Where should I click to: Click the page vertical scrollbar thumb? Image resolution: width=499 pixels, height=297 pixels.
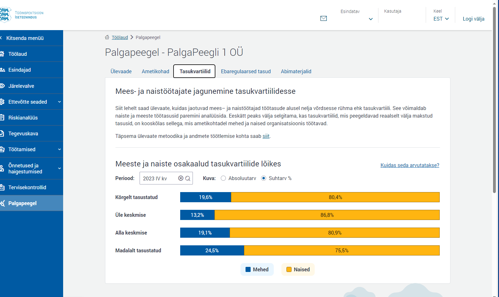[x=494, y=100]
